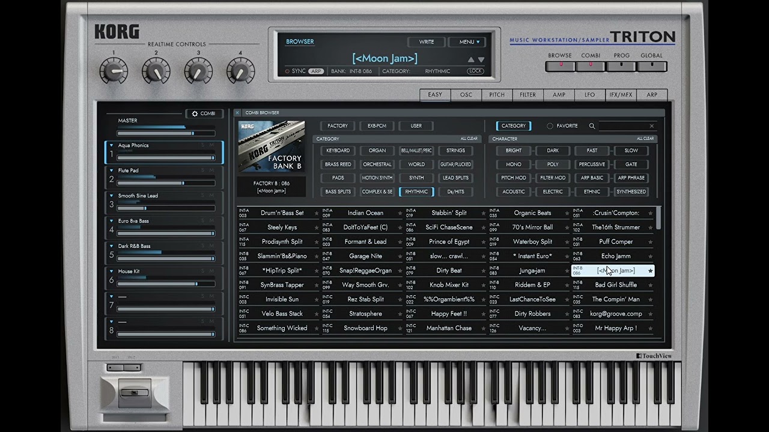This screenshot has height=432, width=769.
Task: Switch to the AMP tab
Action: (559, 95)
